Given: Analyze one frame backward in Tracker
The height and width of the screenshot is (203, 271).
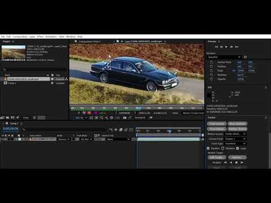Looking at the screenshot, I should point(225,162).
